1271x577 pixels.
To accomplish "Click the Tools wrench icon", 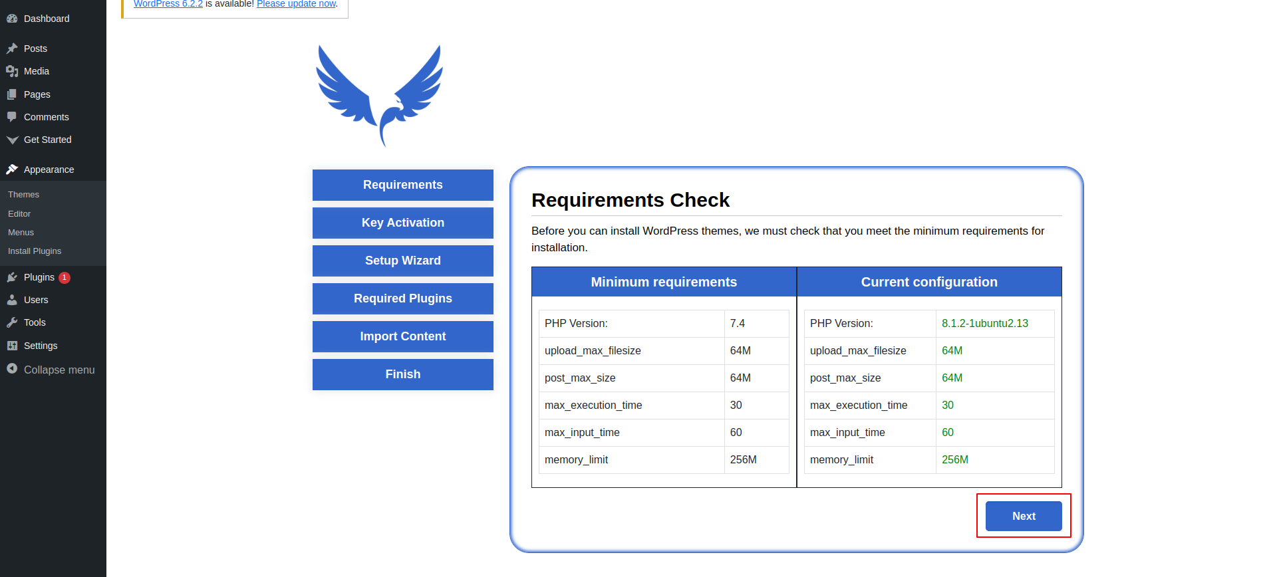I will pos(12,322).
